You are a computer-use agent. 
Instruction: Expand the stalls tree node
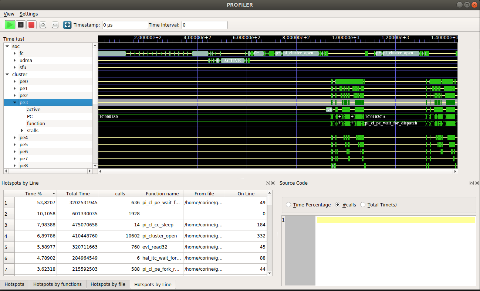click(22, 131)
